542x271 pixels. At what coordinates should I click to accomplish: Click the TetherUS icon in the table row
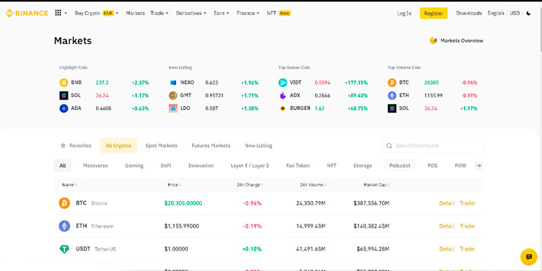(x=64, y=249)
